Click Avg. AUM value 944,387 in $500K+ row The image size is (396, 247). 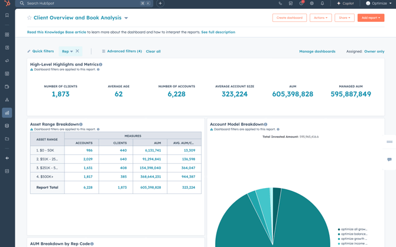189,177
